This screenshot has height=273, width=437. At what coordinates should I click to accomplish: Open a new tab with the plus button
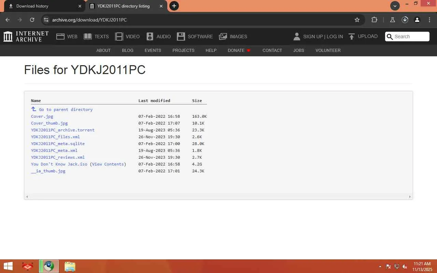point(174,6)
